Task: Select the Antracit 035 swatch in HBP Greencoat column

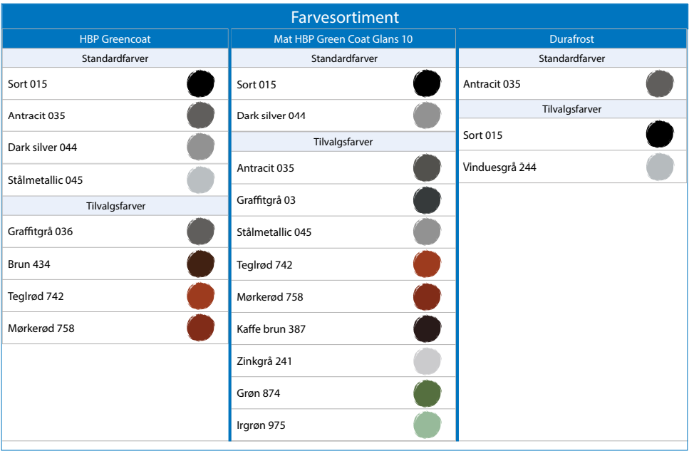Action: 201,115
